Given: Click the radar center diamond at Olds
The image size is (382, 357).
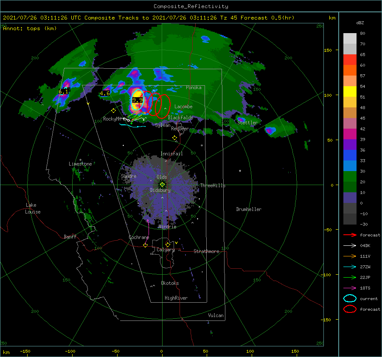Looking at the screenshot, I should (x=162, y=185).
